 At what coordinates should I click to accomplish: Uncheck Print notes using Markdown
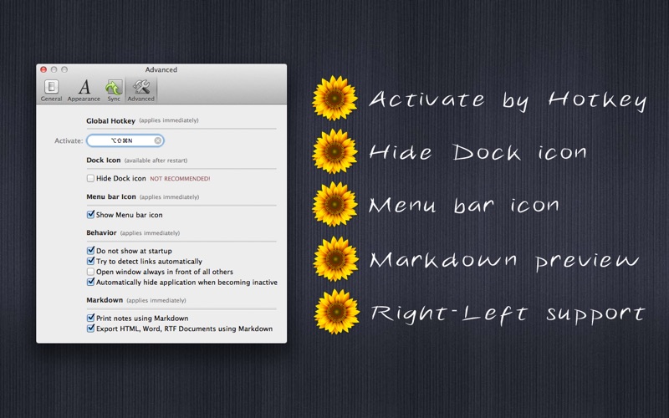90,318
